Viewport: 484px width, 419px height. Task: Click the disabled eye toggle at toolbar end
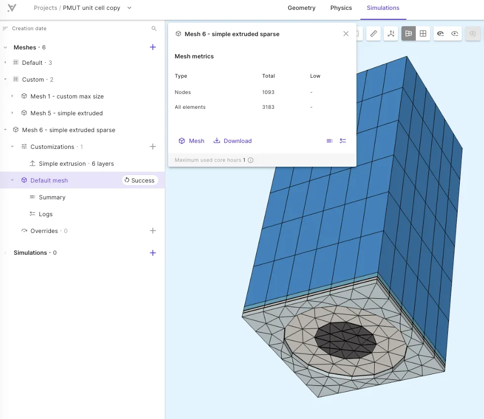tap(473, 33)
